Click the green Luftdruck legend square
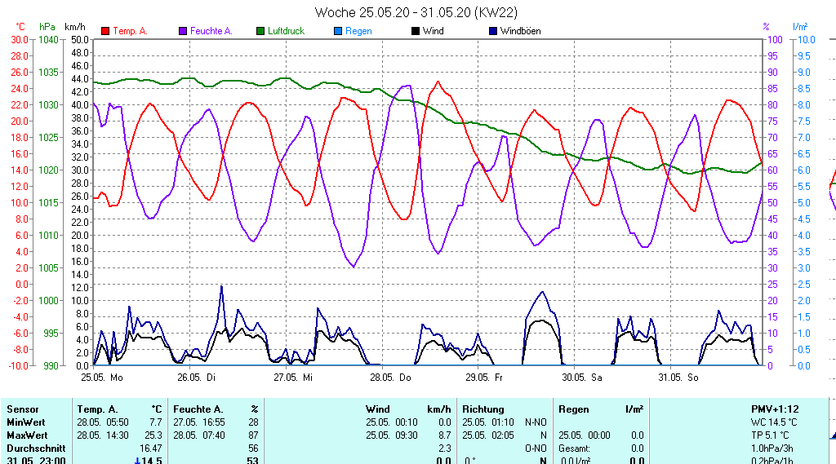836x464 pixels. pos(260,31)
